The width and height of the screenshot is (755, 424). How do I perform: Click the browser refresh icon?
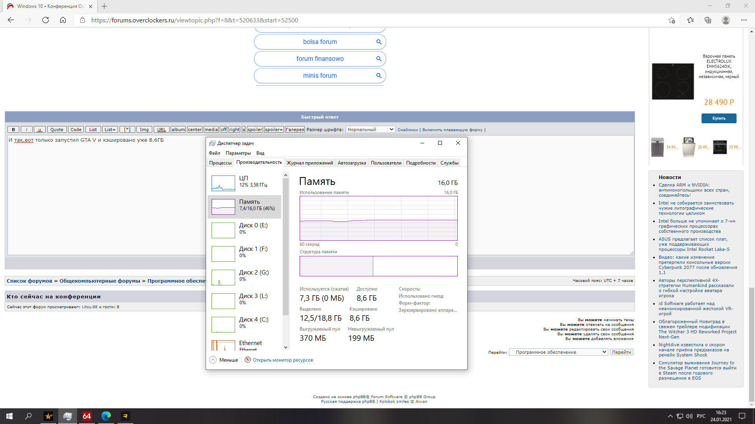(46, 20)
